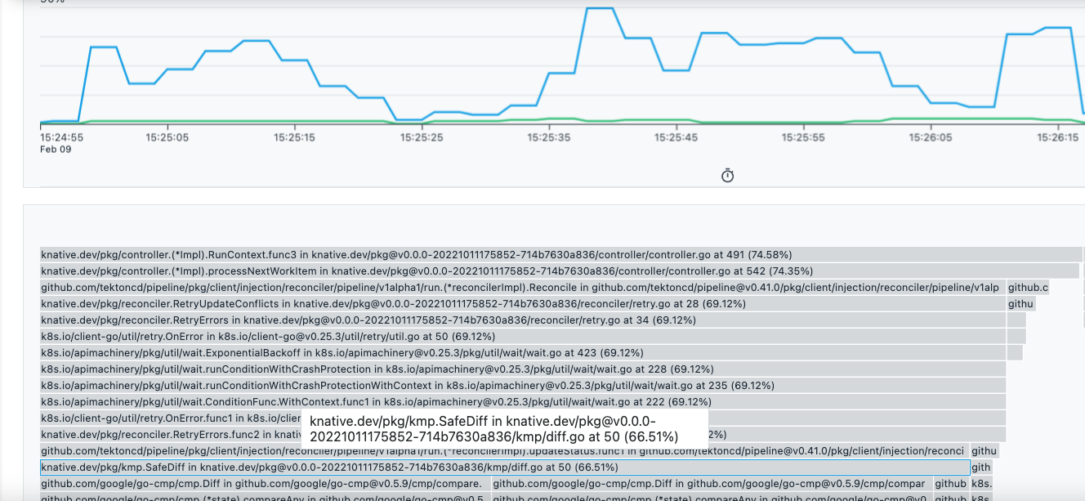The image size is (1085, 501).
Task: Click the RetryErrors frame at 69.12%
Action: point(327,320)
